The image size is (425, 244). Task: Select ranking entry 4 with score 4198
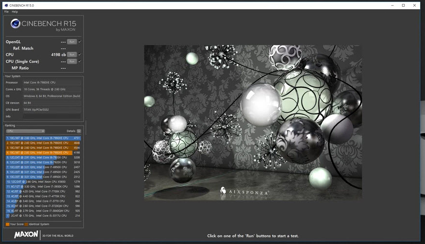43,153
